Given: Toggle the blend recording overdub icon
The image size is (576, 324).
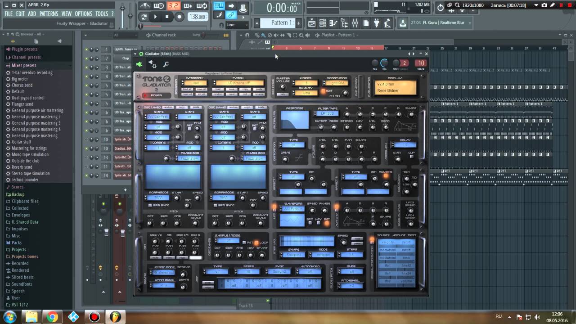Looking at the screenshot, I should tap(188, 6).
